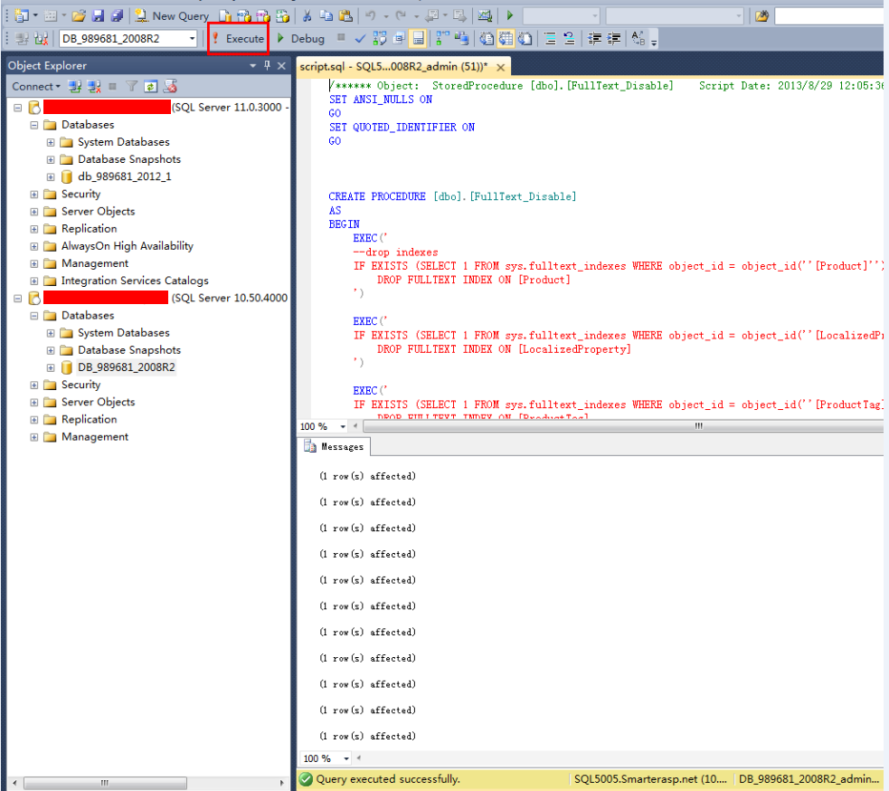Open the Connect dropdown in Object Explorer
This screenshot has width=889, height=791.
[x=36, y=86]
